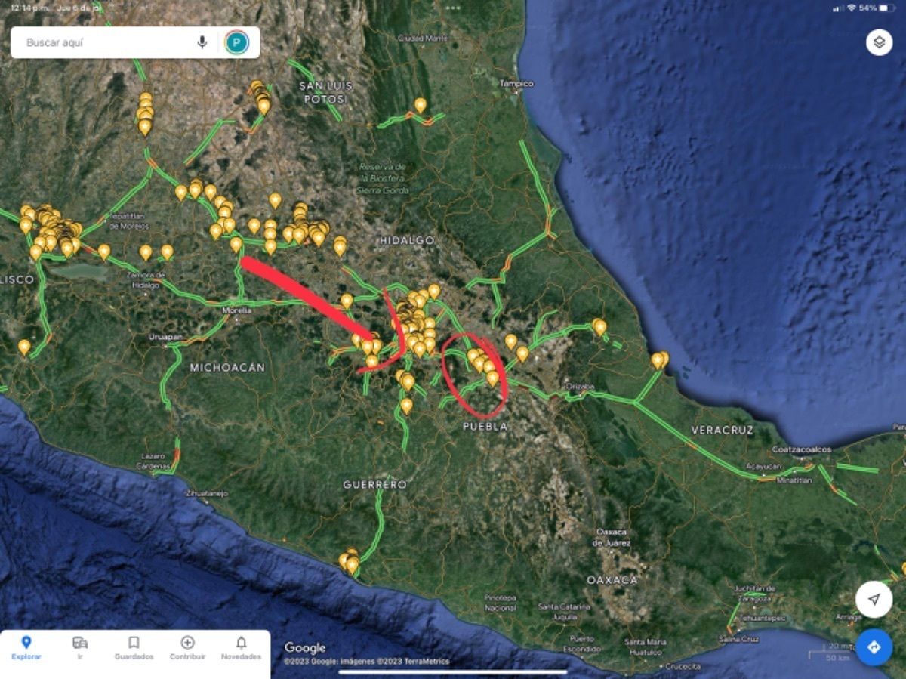Select the yellow pin near Tampico

[421, 105]
